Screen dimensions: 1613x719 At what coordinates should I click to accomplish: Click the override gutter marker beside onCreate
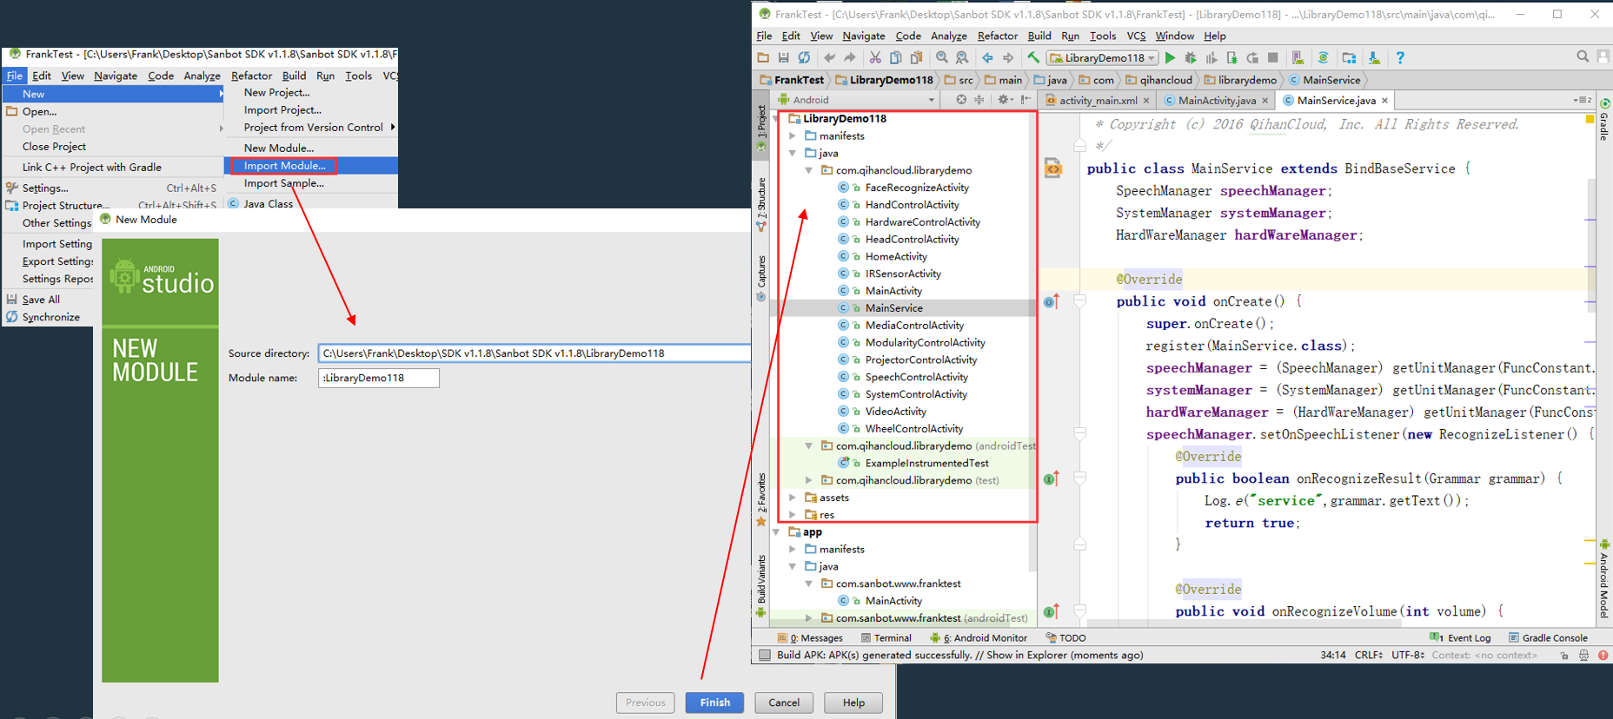point(1051,301)
